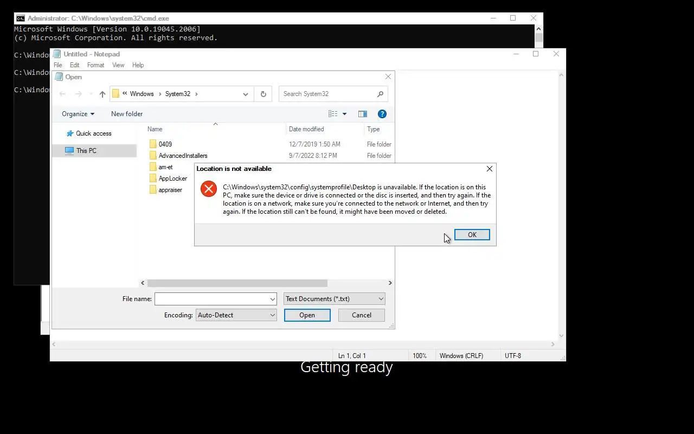
Task: Change the view layout icon
Action: coord(333,114)
